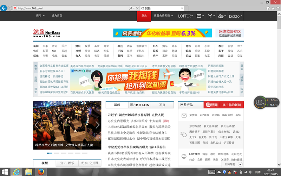Open the browser home icon

[268, 8]
